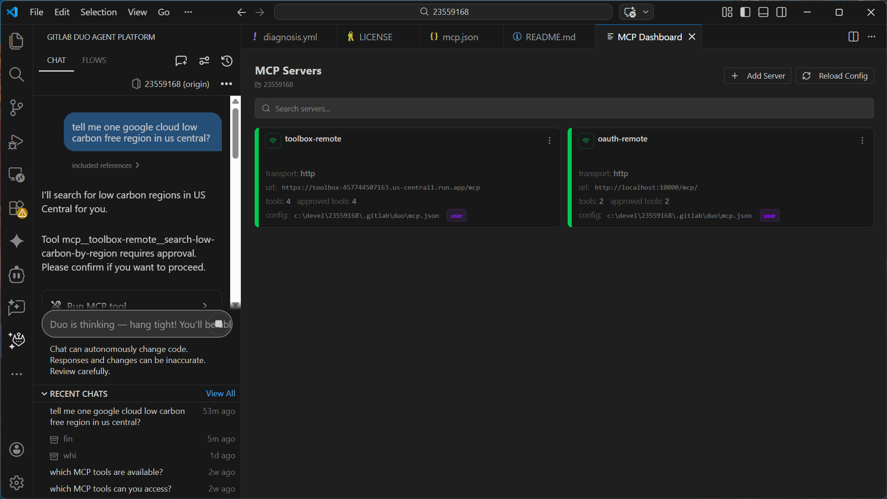Click the chat panel vertical scrollbar thumb
Screen dimensions: 887x499
(235, 134)
